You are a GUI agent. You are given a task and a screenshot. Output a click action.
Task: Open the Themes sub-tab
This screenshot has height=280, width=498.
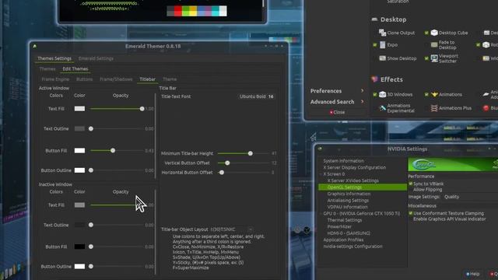[47, 69]
